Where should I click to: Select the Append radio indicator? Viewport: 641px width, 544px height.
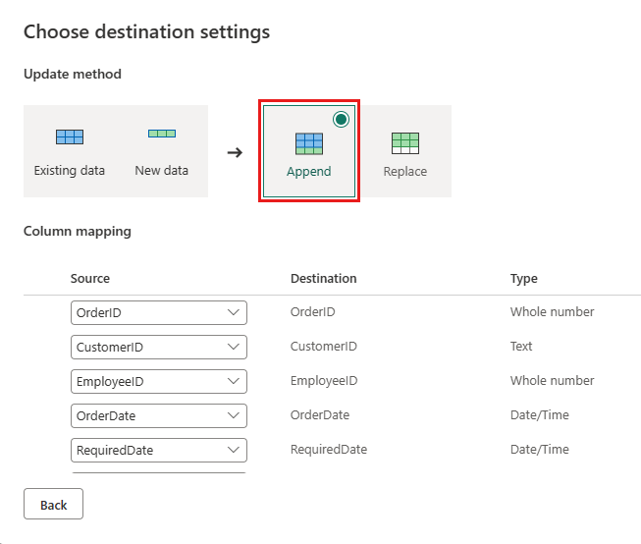(341, 120)
